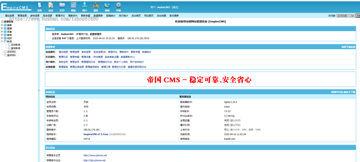Open the 信息 (Info) notepad icon
This screenshot has height=162, width=360.
click(51, 5)
